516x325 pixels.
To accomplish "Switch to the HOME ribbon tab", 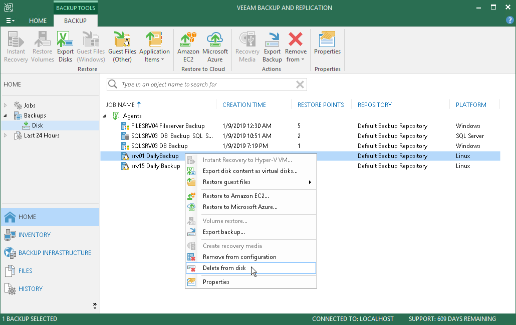I will pyautogui.click(x=38, y=20).
